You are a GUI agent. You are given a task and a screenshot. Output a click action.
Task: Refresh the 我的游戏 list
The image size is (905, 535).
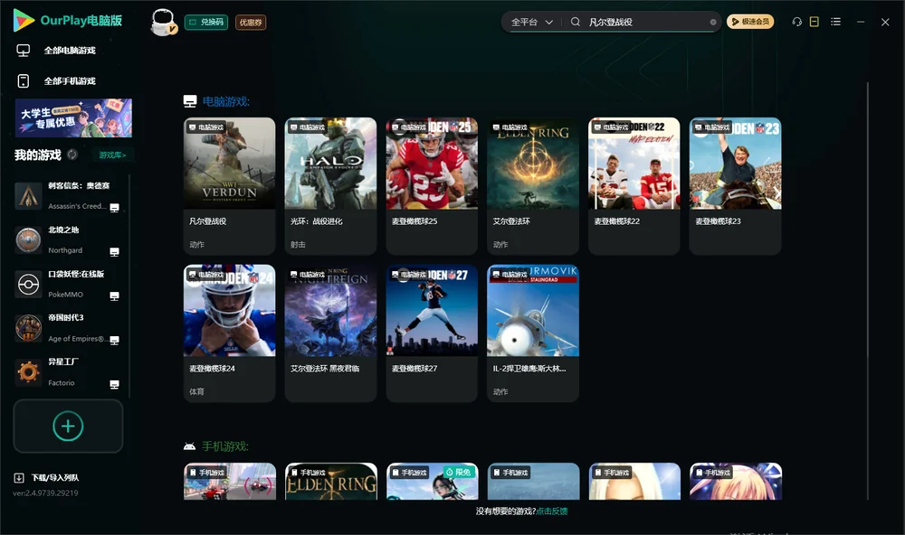point(72,155)
